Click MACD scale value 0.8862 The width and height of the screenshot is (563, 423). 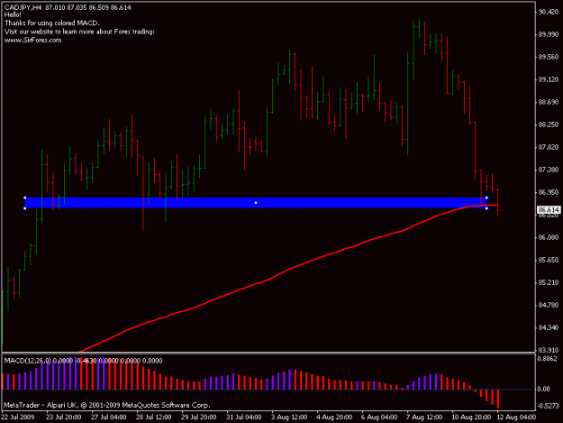pos(548,358)
